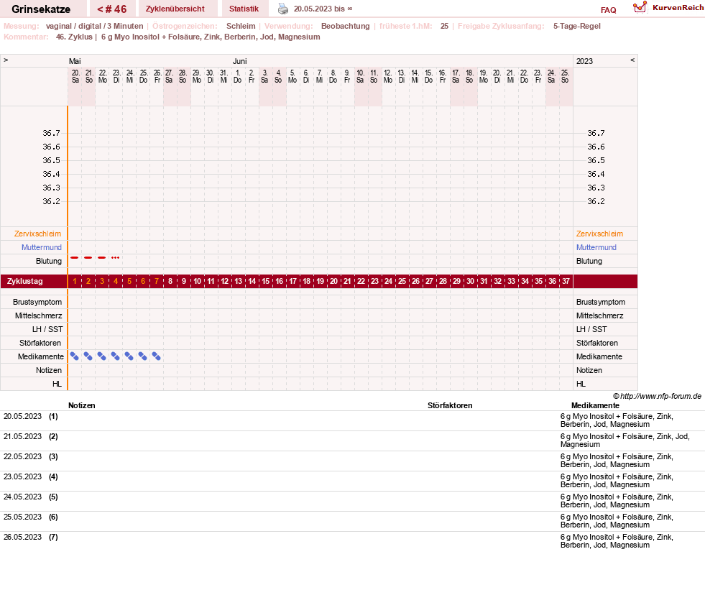Click the Zyklustag row header
The image size is (705, 590).
(25, 281)
